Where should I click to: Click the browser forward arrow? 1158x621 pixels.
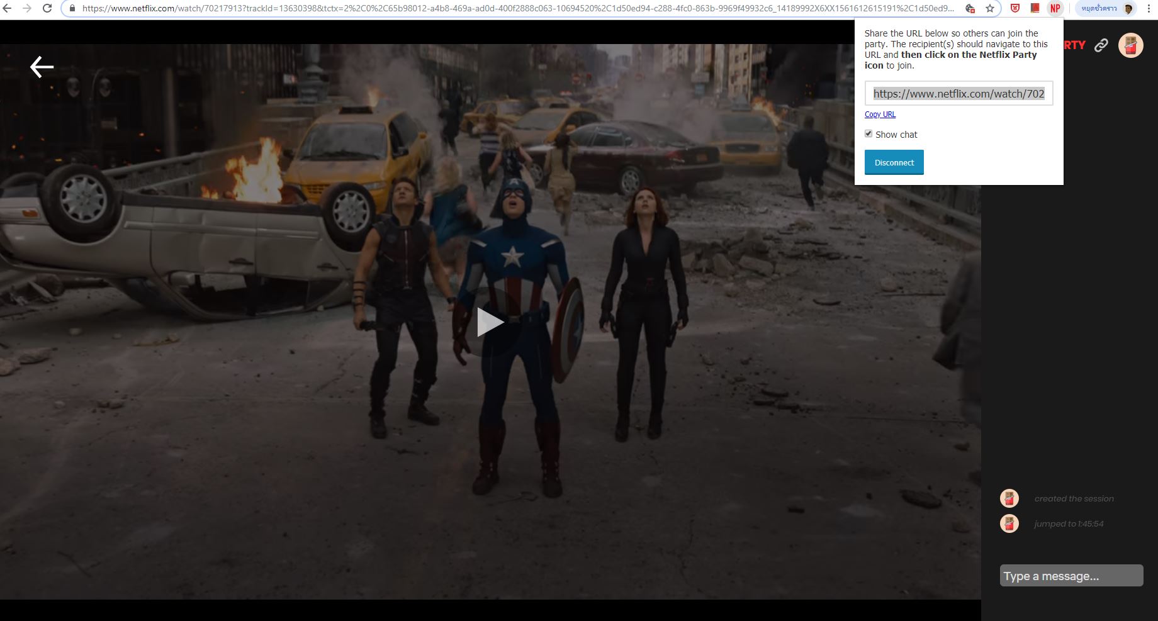(x=27, y=8)
